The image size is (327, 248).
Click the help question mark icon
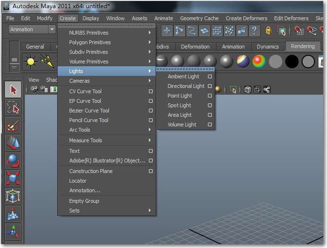[x=254, y=30]
